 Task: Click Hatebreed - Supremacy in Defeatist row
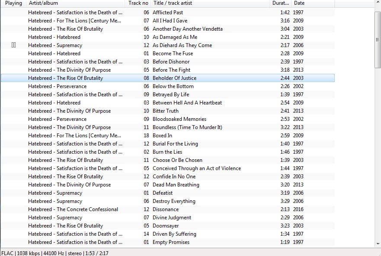coord(55,193)
